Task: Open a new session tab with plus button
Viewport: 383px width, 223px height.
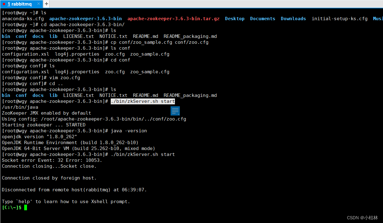Action: [x=46, y=4]
